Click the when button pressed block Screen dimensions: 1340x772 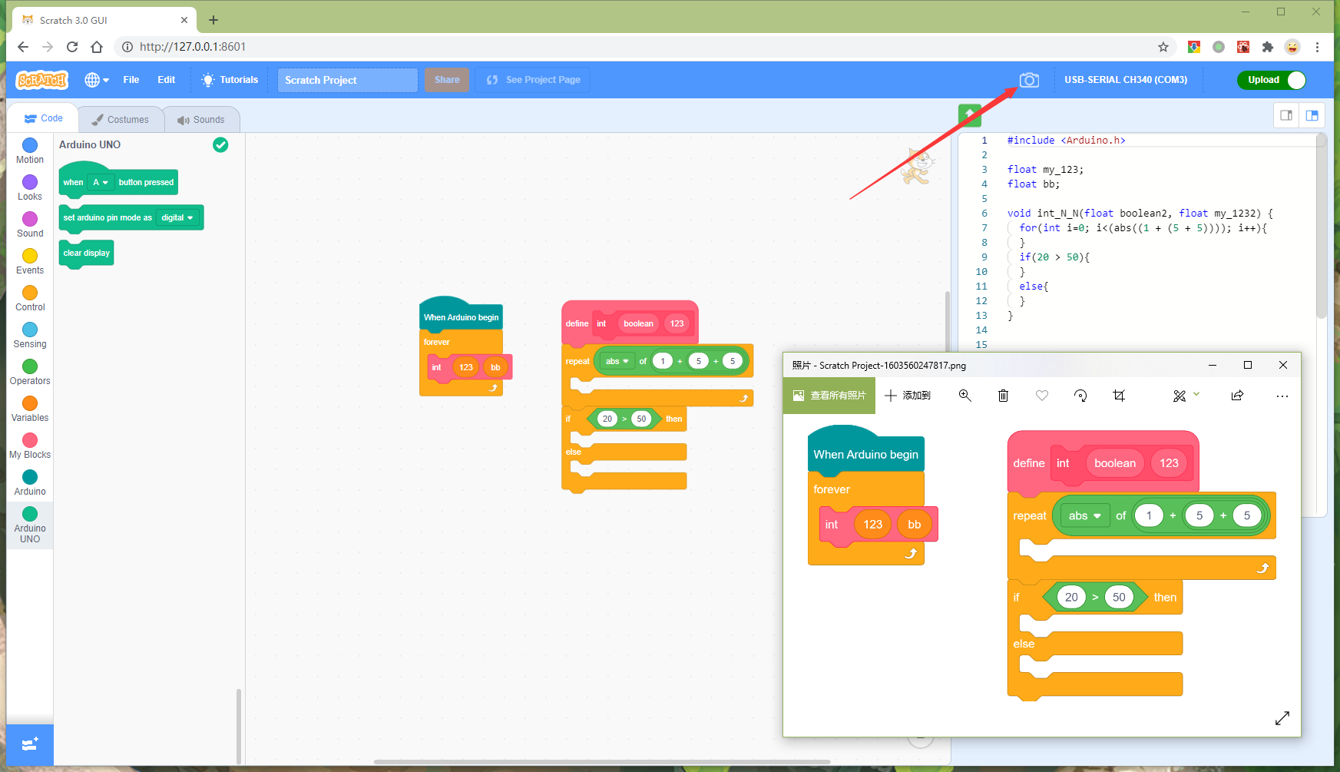(118, 180)
